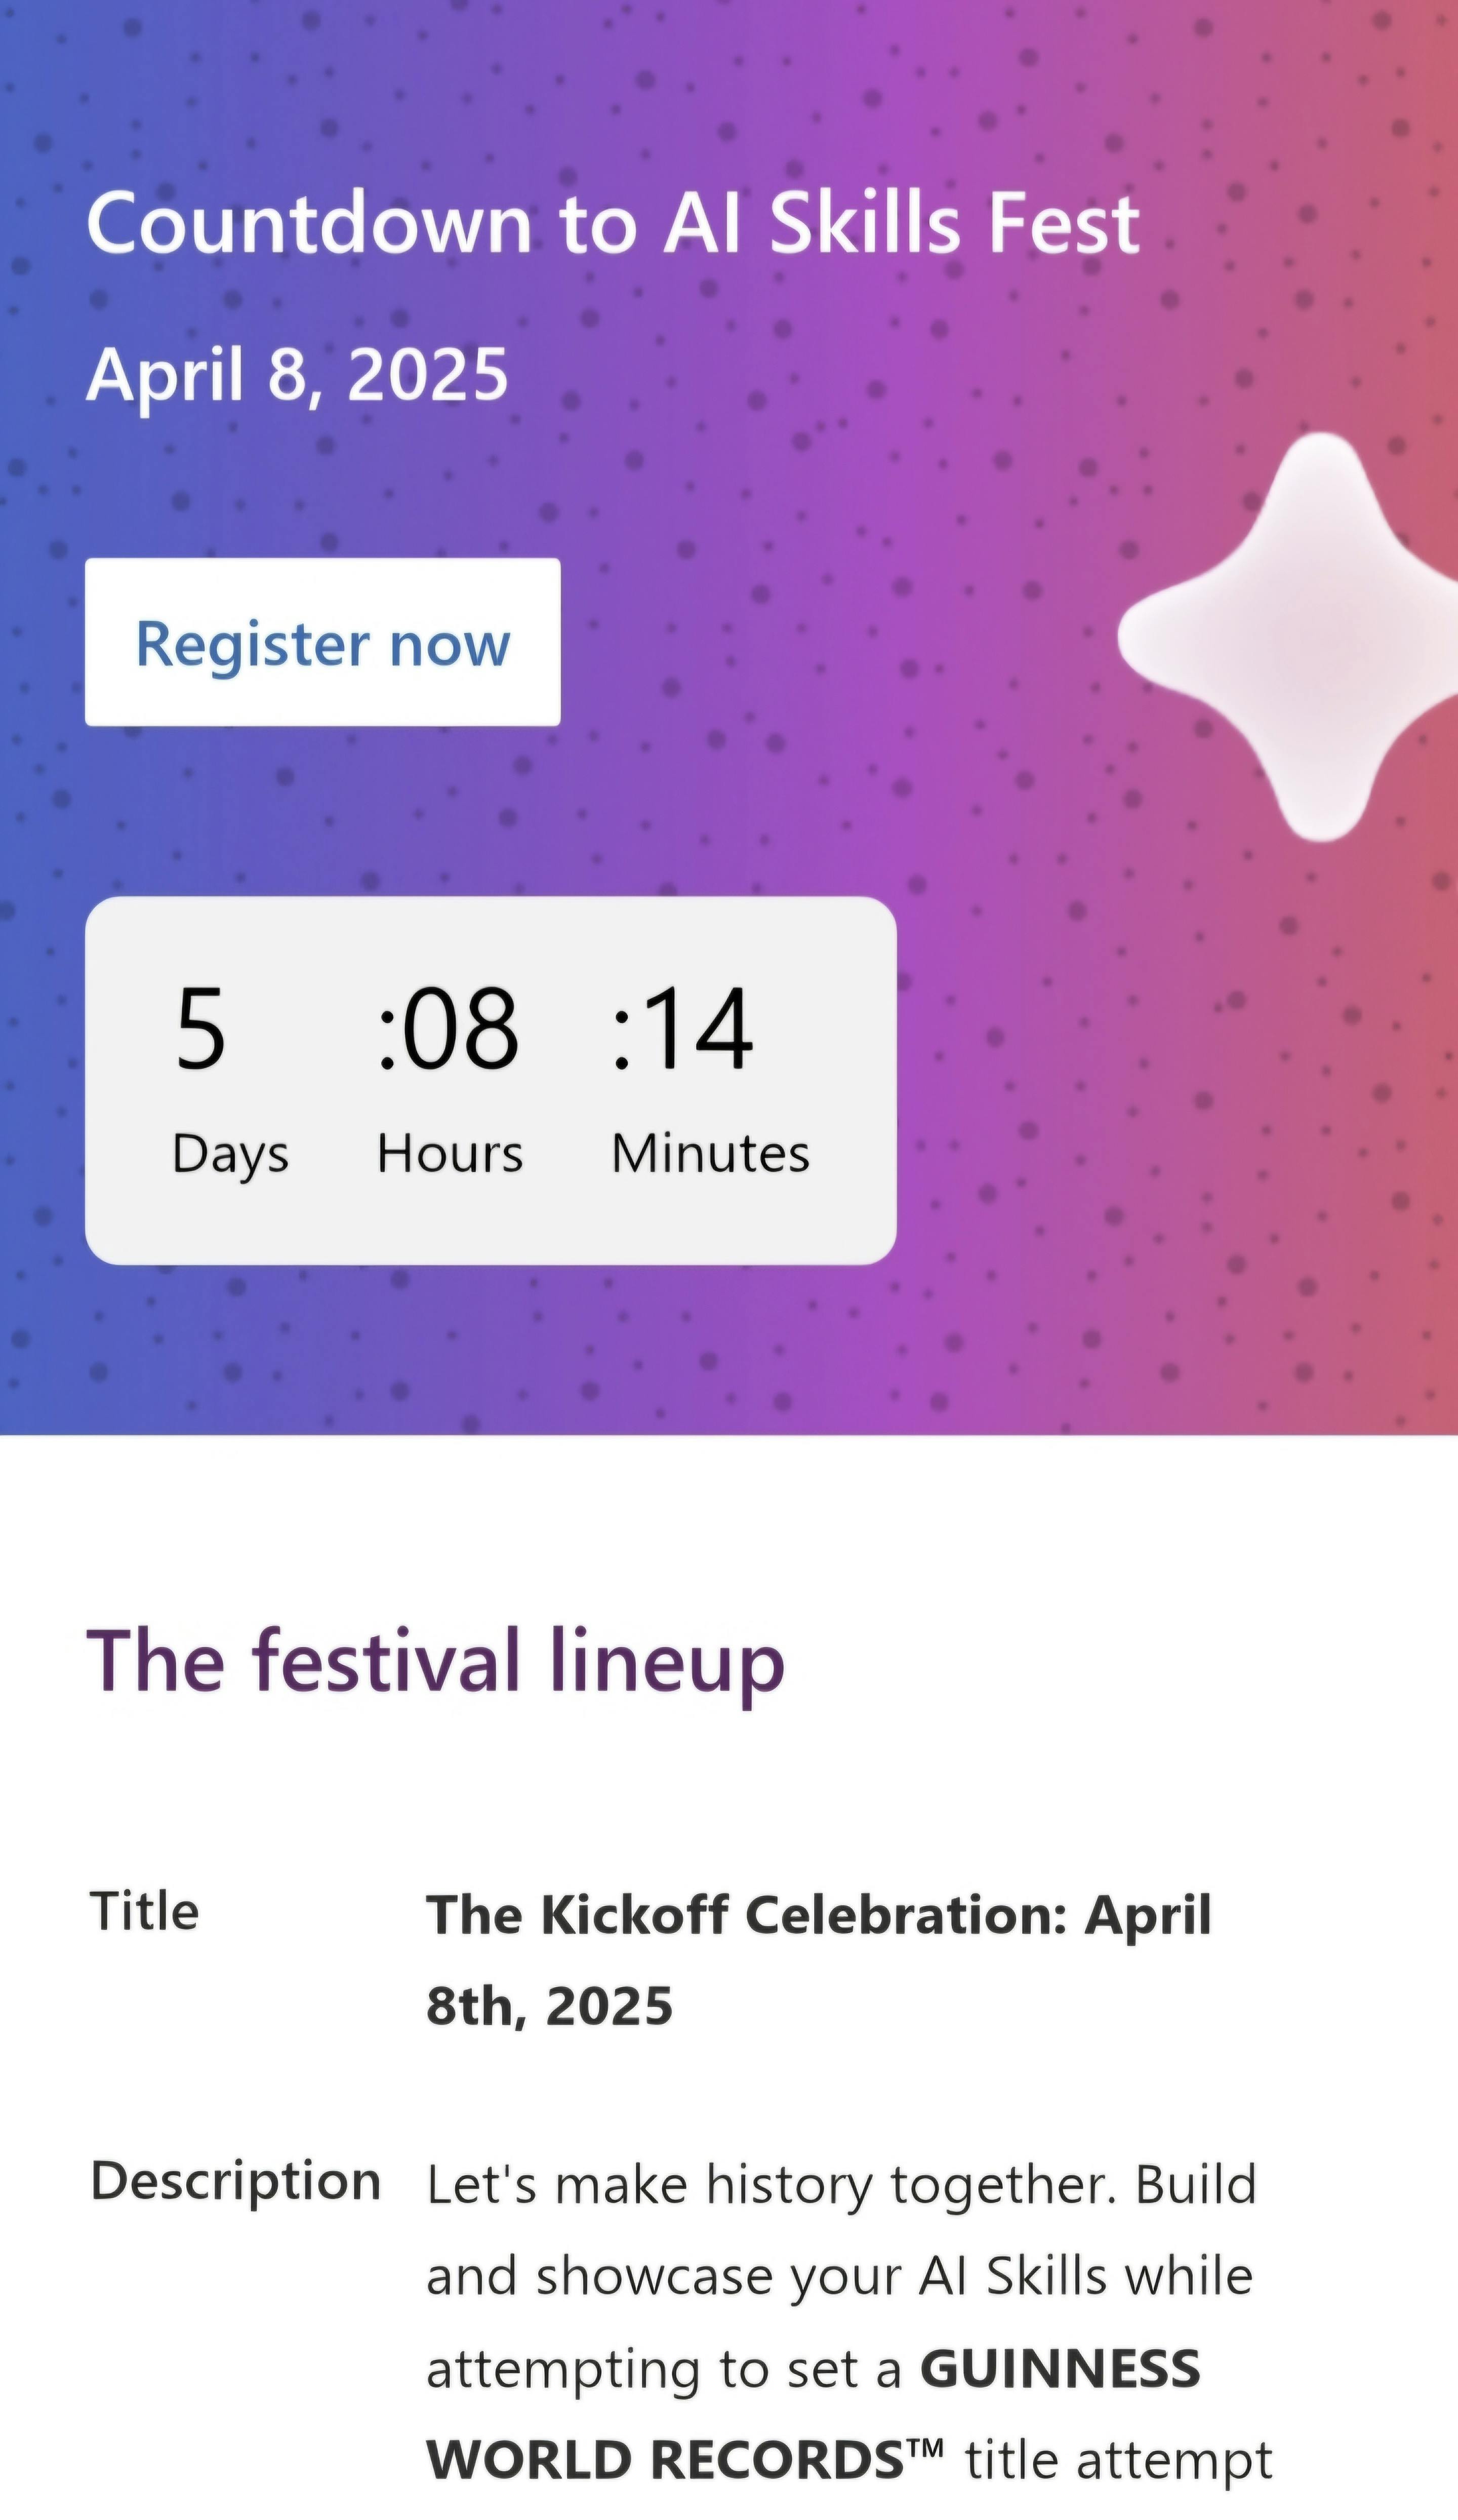Click the showcase your AI Skills line
The width and height of the screenshot is (1458, 2520).
[x=839, y=2277]
